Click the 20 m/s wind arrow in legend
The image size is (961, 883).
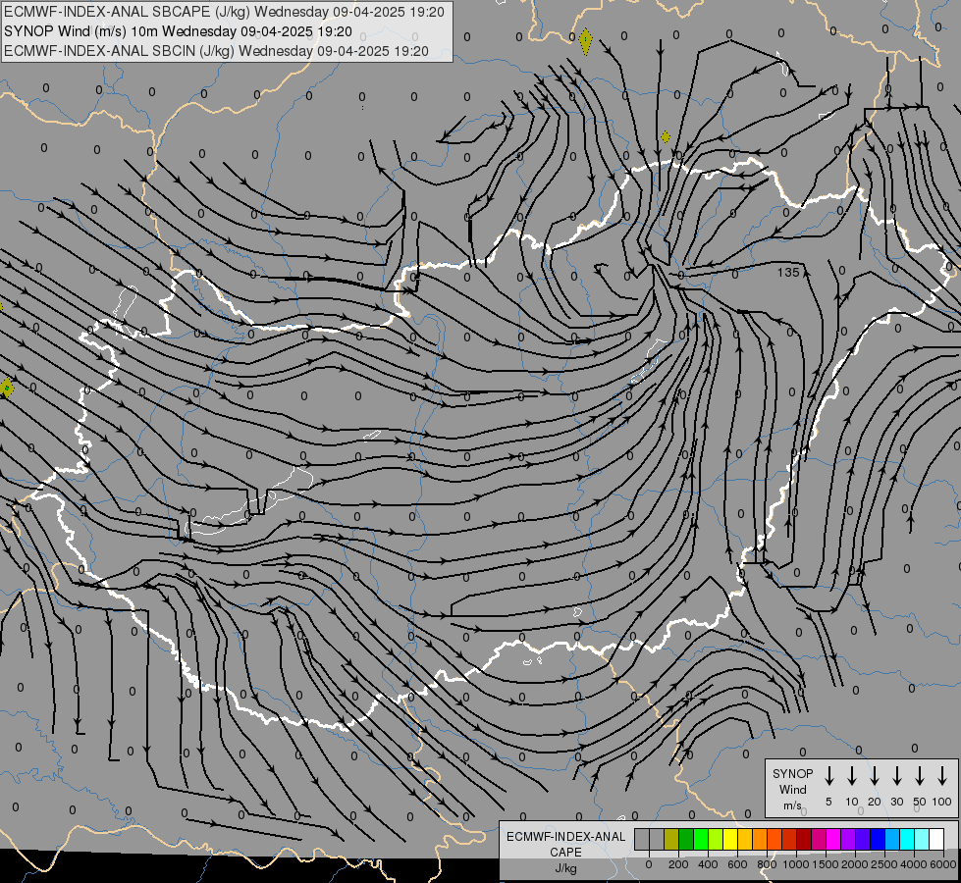(874, 776)
